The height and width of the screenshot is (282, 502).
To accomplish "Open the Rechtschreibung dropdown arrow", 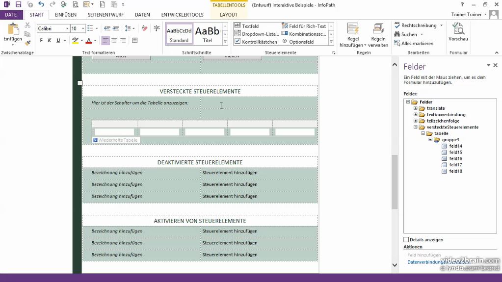I will point(442,26).
